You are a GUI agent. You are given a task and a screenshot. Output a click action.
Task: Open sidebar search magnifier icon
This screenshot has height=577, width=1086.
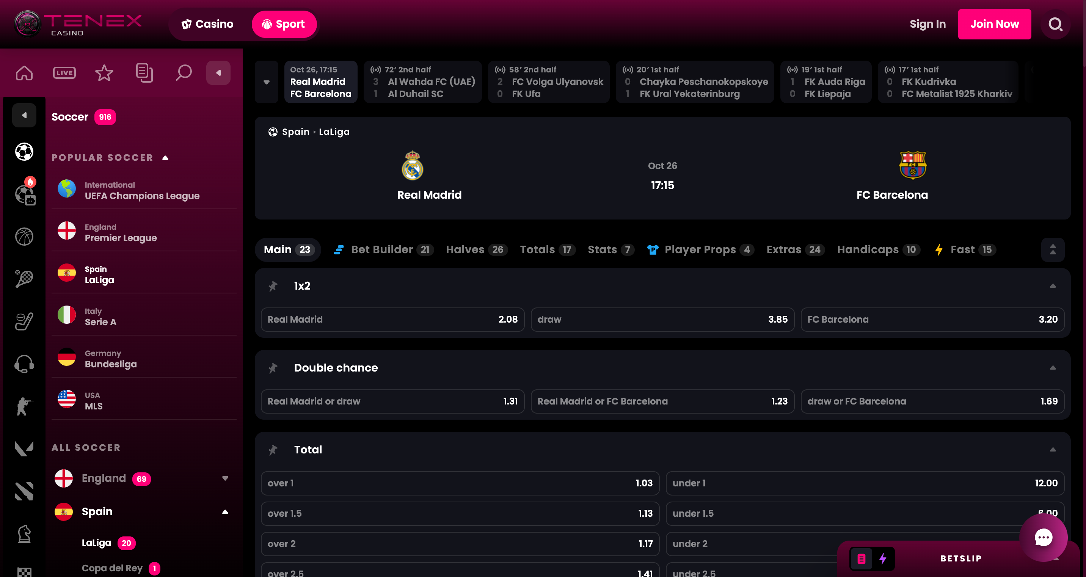[184, 73]
